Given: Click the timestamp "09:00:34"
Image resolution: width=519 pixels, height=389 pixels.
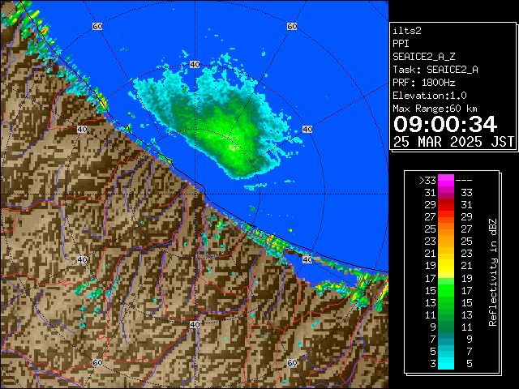Looking at the screenshot, I should [445, 124].
